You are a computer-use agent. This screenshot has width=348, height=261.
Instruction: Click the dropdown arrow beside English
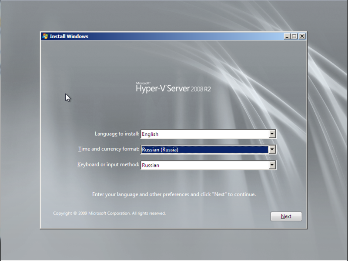click(x=271, y=134)
